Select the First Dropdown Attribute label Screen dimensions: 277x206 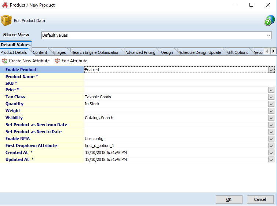(x=31, y=146)
